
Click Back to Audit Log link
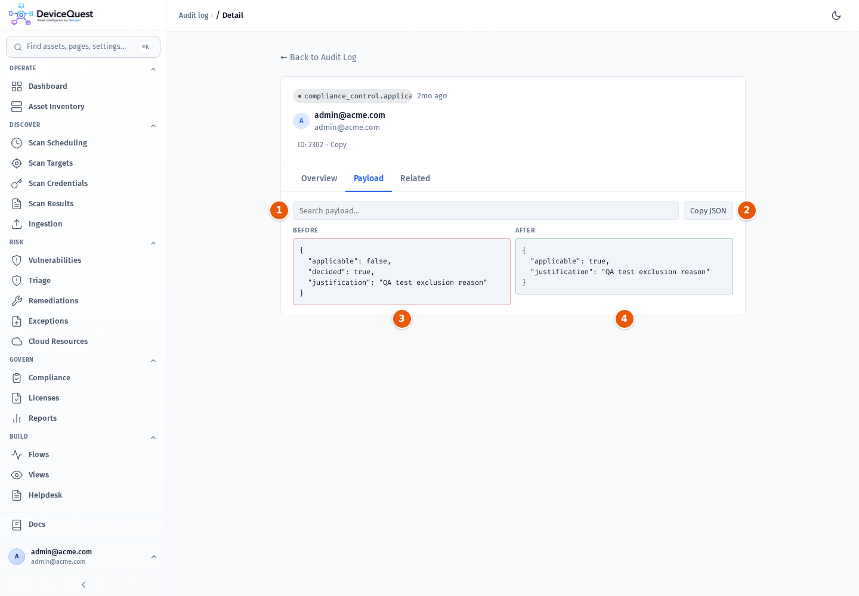tap(319, 57)
